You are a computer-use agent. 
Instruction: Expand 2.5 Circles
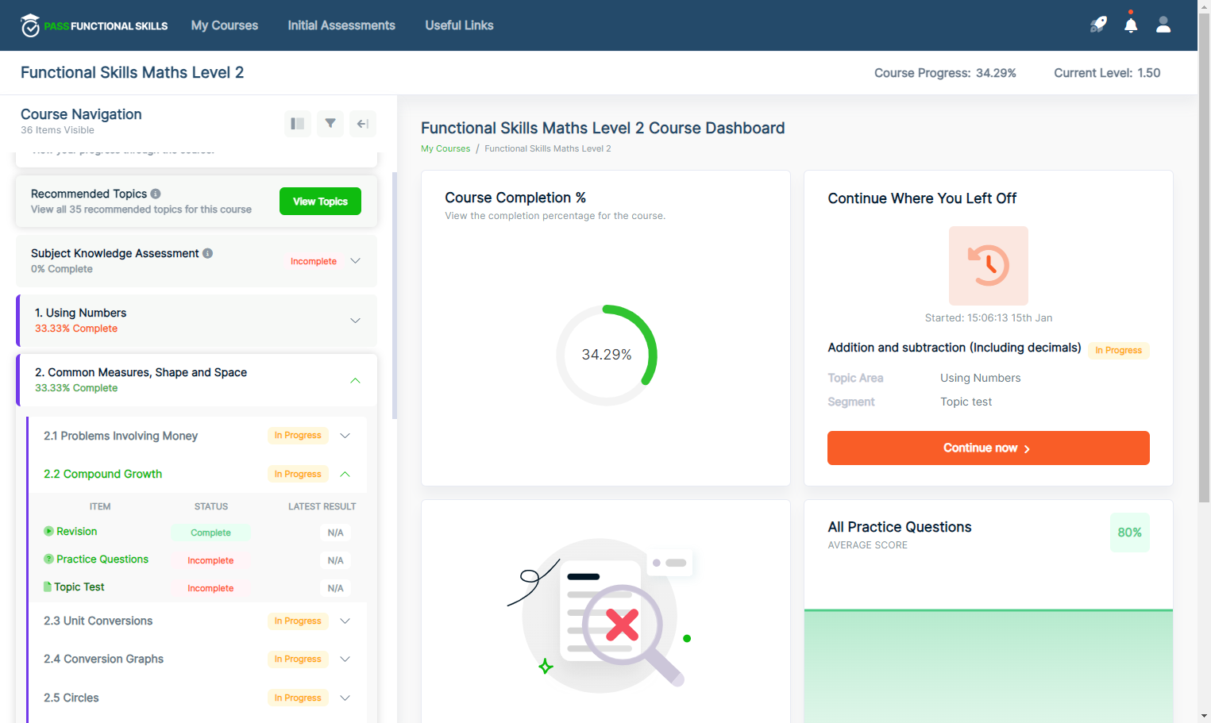click(345, 698)
